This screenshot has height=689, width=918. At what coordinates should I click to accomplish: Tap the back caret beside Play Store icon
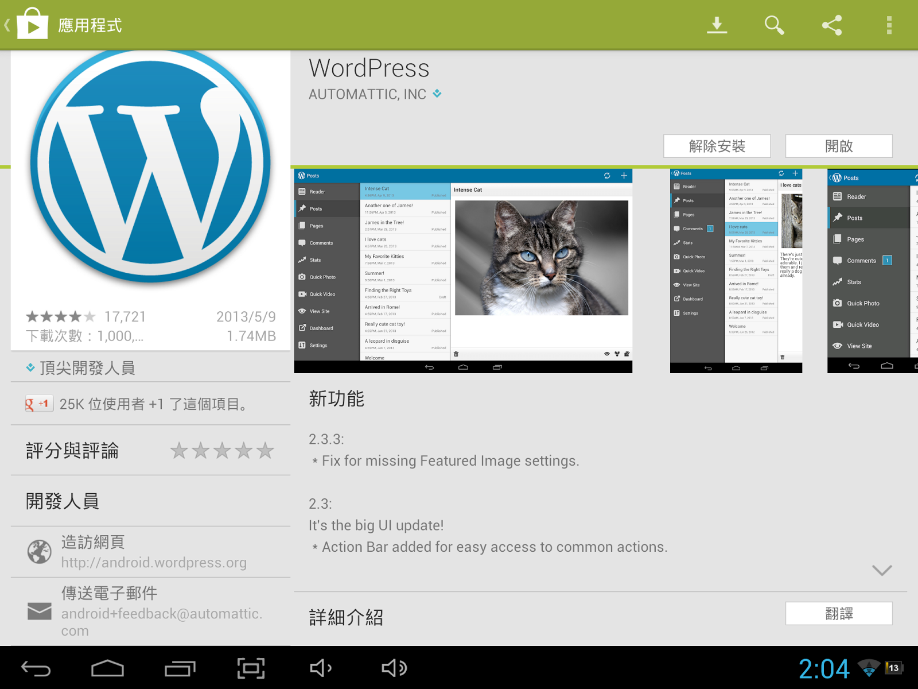(7, 25)
